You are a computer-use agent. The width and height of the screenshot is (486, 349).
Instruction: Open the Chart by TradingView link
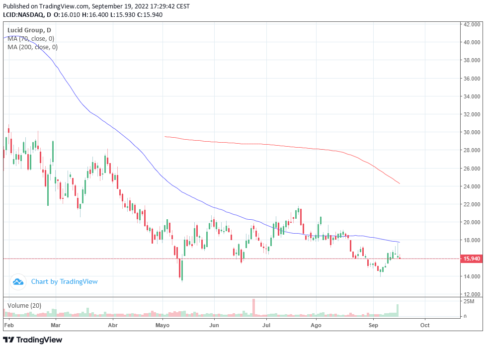click(65, 282)
